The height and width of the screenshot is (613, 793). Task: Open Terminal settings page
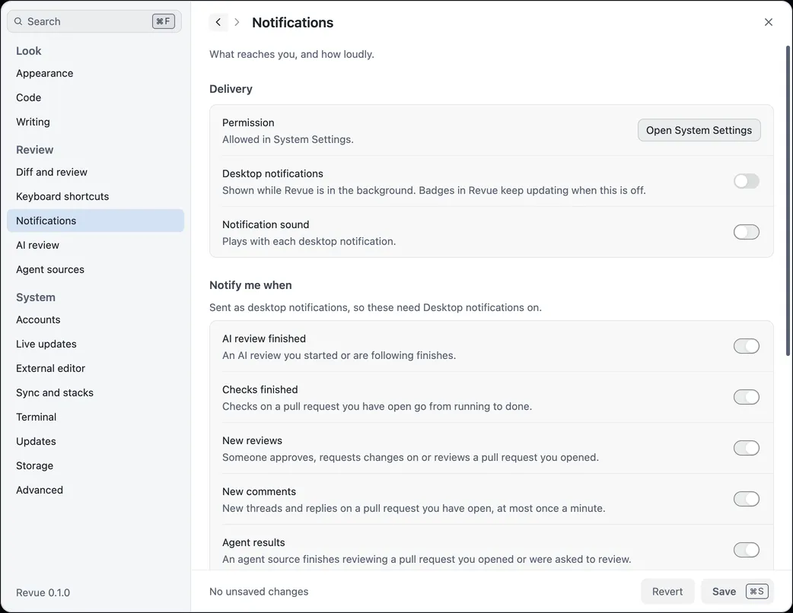[96, 417]
